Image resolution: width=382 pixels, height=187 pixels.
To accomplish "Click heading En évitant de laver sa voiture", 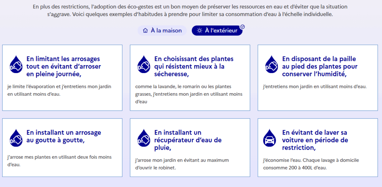I will (315, 140).
